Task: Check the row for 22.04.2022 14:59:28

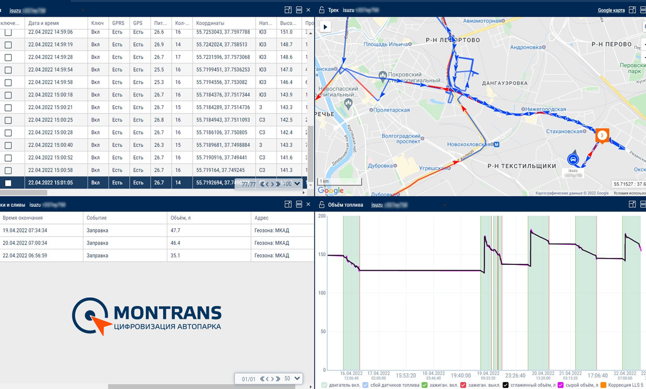Action: pyautogui.click(x=8, y=57)
